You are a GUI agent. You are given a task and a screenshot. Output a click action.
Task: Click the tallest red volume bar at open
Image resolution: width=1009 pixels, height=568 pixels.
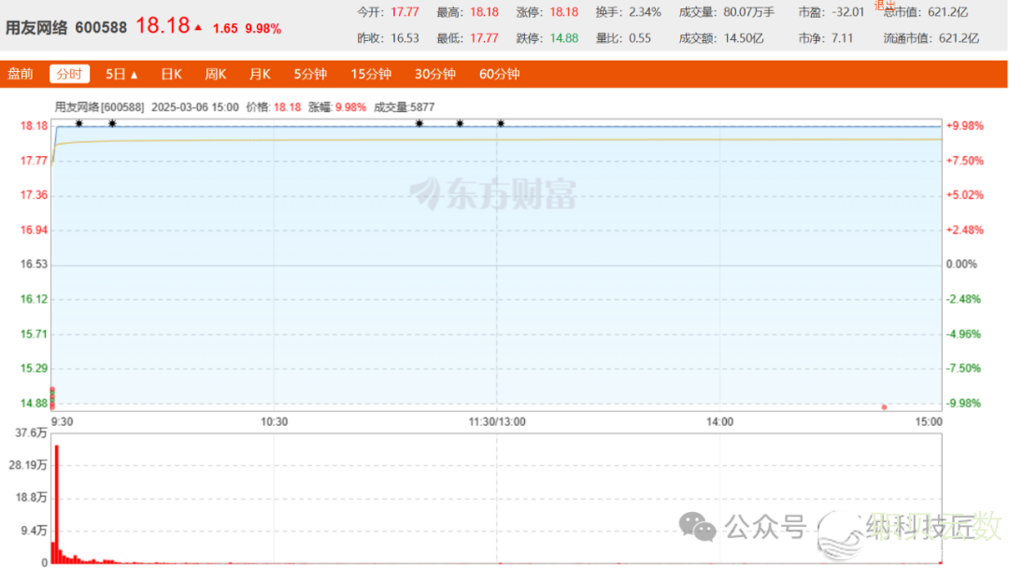pos(57,504)
